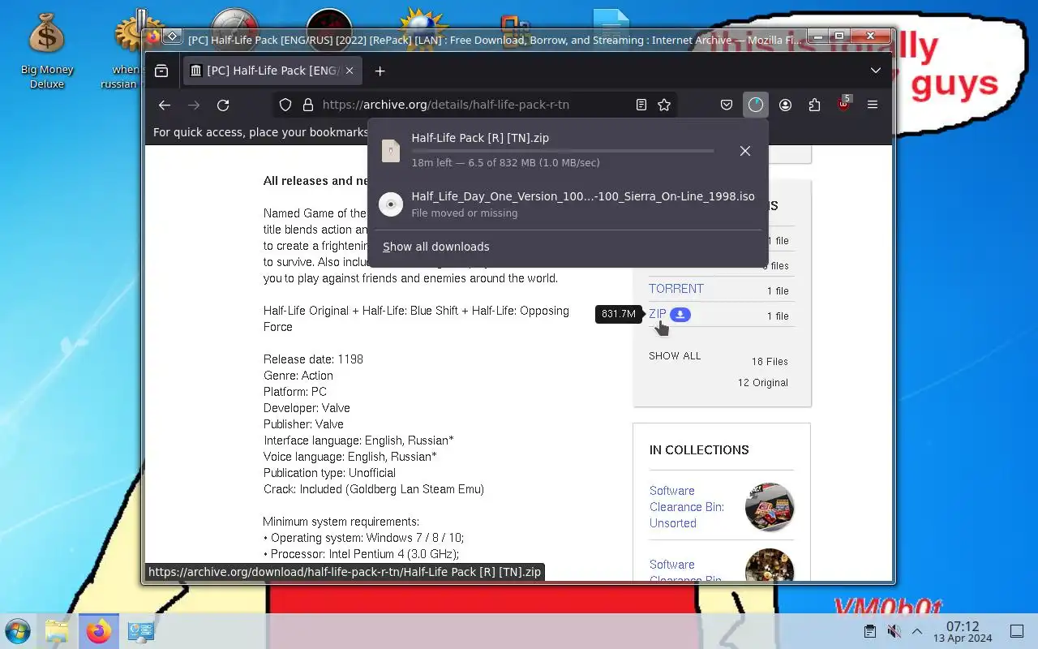Open the control panel taskbar app
Image resolution: width=1038 pixels, height=649 pixels.
[141, 631]
